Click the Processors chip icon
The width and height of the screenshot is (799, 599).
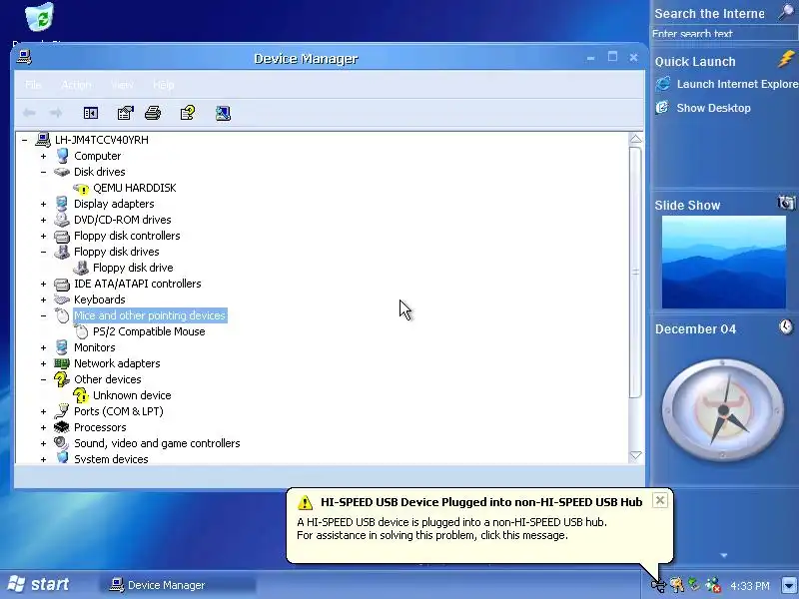(62, 427)
